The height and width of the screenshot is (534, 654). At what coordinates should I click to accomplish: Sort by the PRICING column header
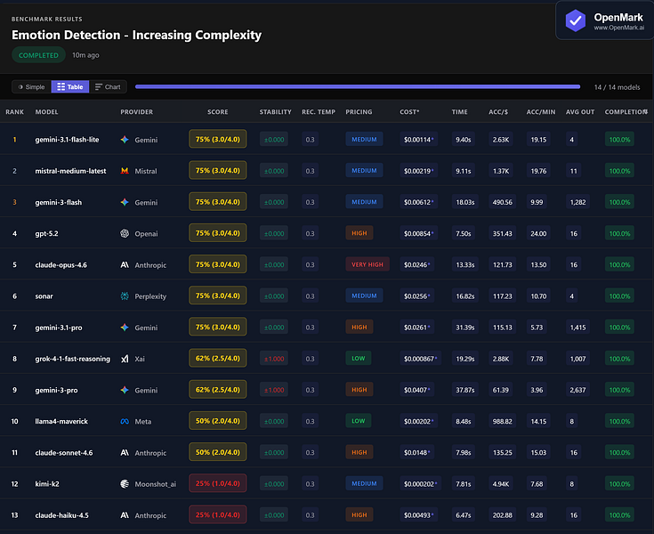pos(359,112)
